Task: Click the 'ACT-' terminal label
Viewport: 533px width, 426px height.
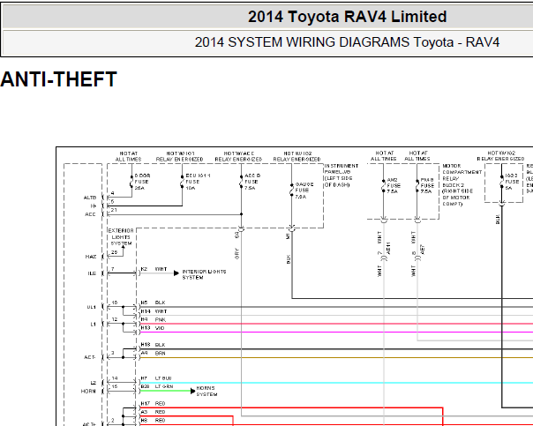Action: pyautogui.click(x=90, y=357)
